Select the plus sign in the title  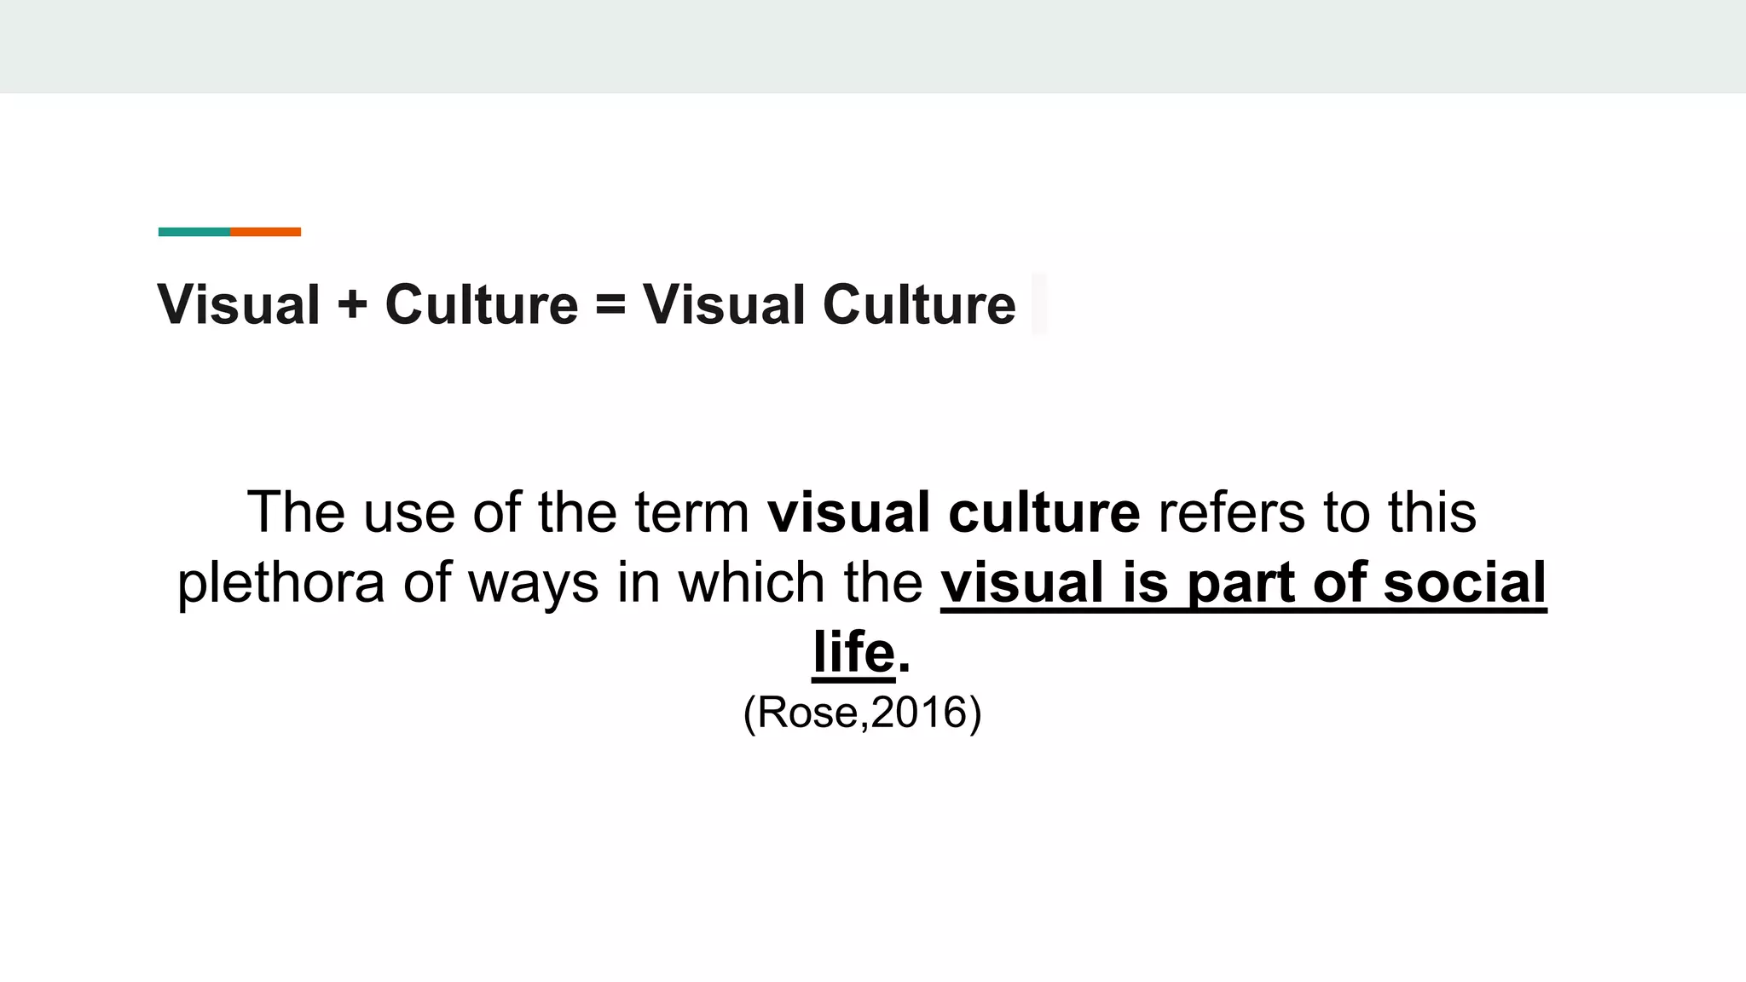click(x=352, y=305)
